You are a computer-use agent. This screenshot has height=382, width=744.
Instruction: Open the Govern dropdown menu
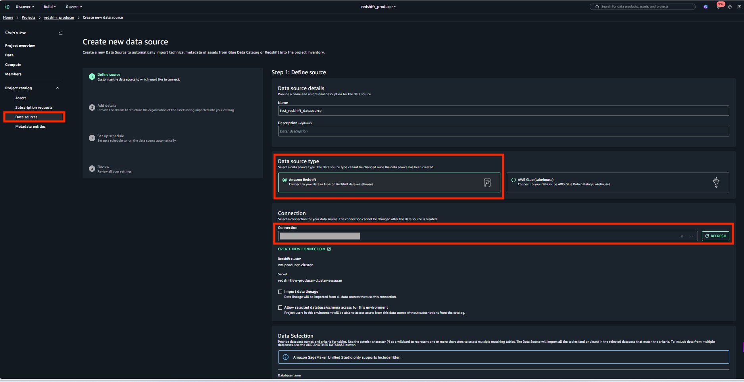tap(74, 7)
